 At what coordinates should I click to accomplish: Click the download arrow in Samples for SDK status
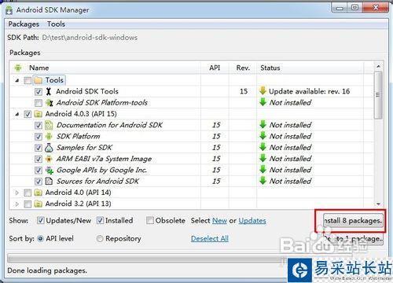263,147
